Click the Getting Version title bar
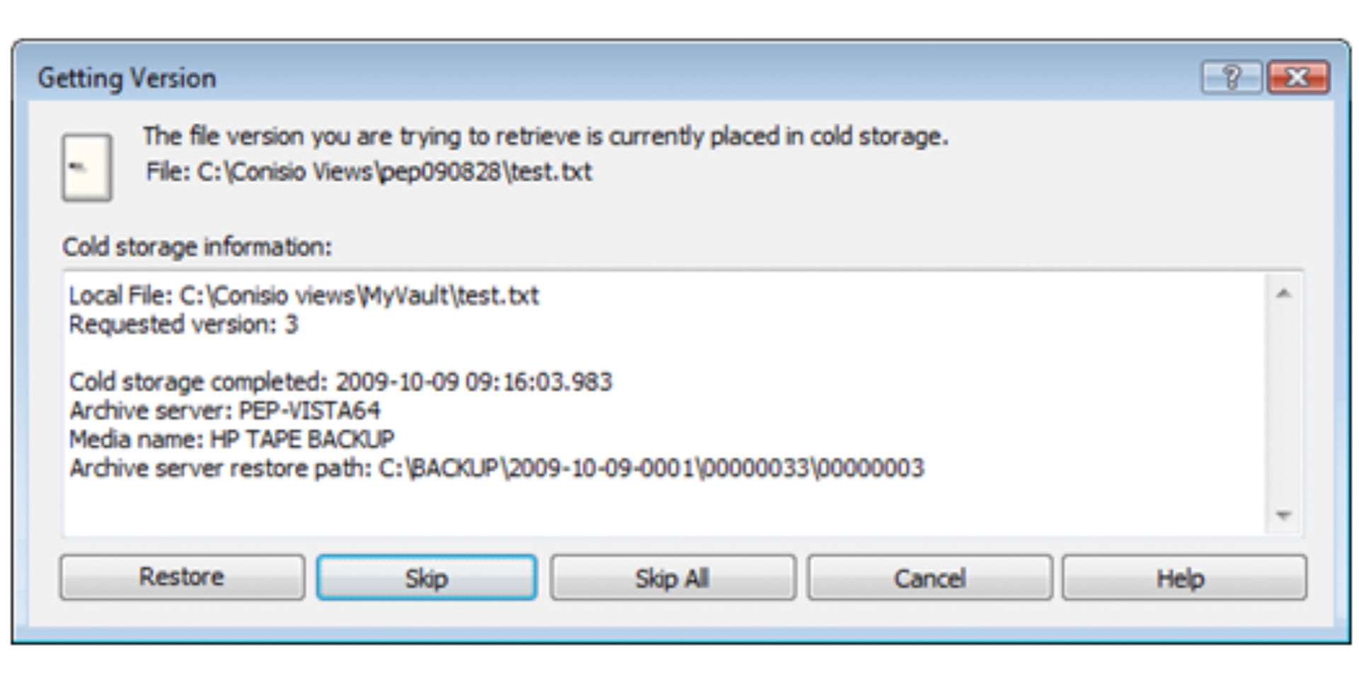 coord(566,77)
